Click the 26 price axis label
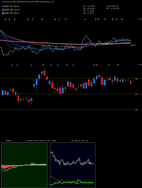 [136, 110]
